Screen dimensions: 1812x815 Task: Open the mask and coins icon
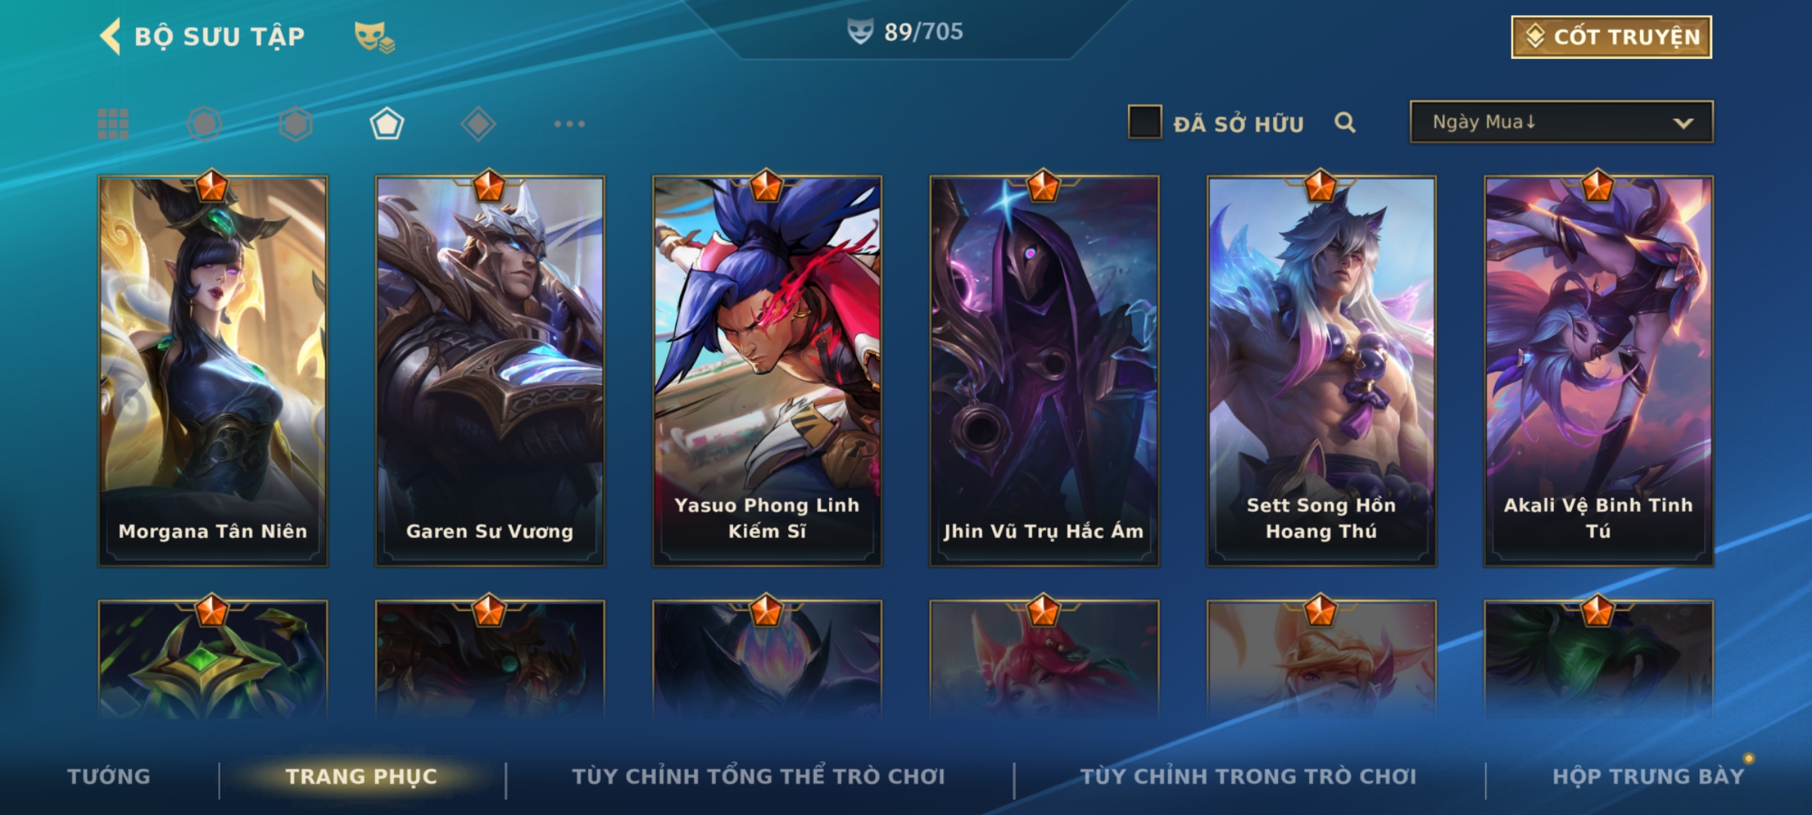[x=375, y=37]
